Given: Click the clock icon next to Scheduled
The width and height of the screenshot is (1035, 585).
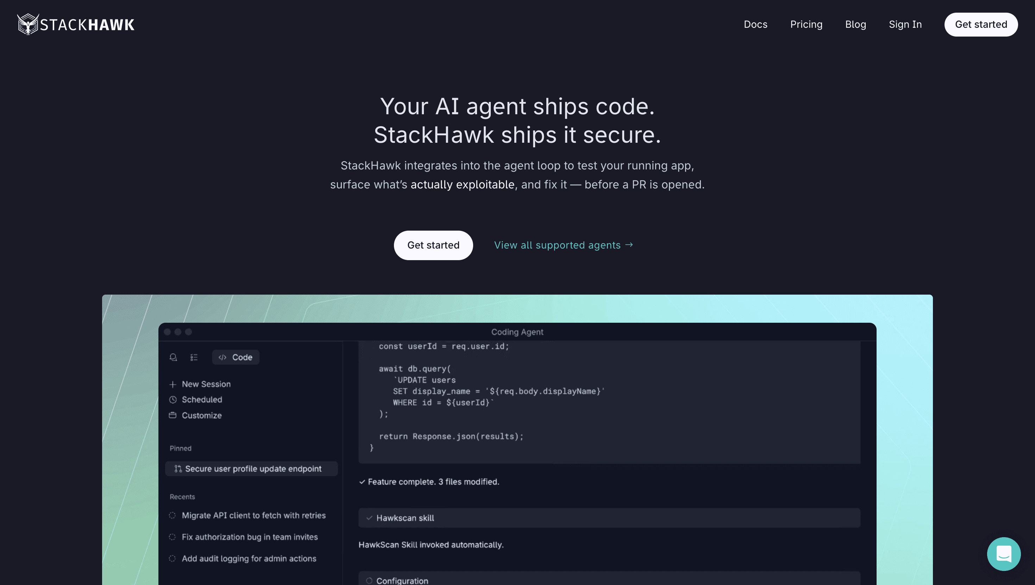Looking at the screenshot, I should 173,400.
